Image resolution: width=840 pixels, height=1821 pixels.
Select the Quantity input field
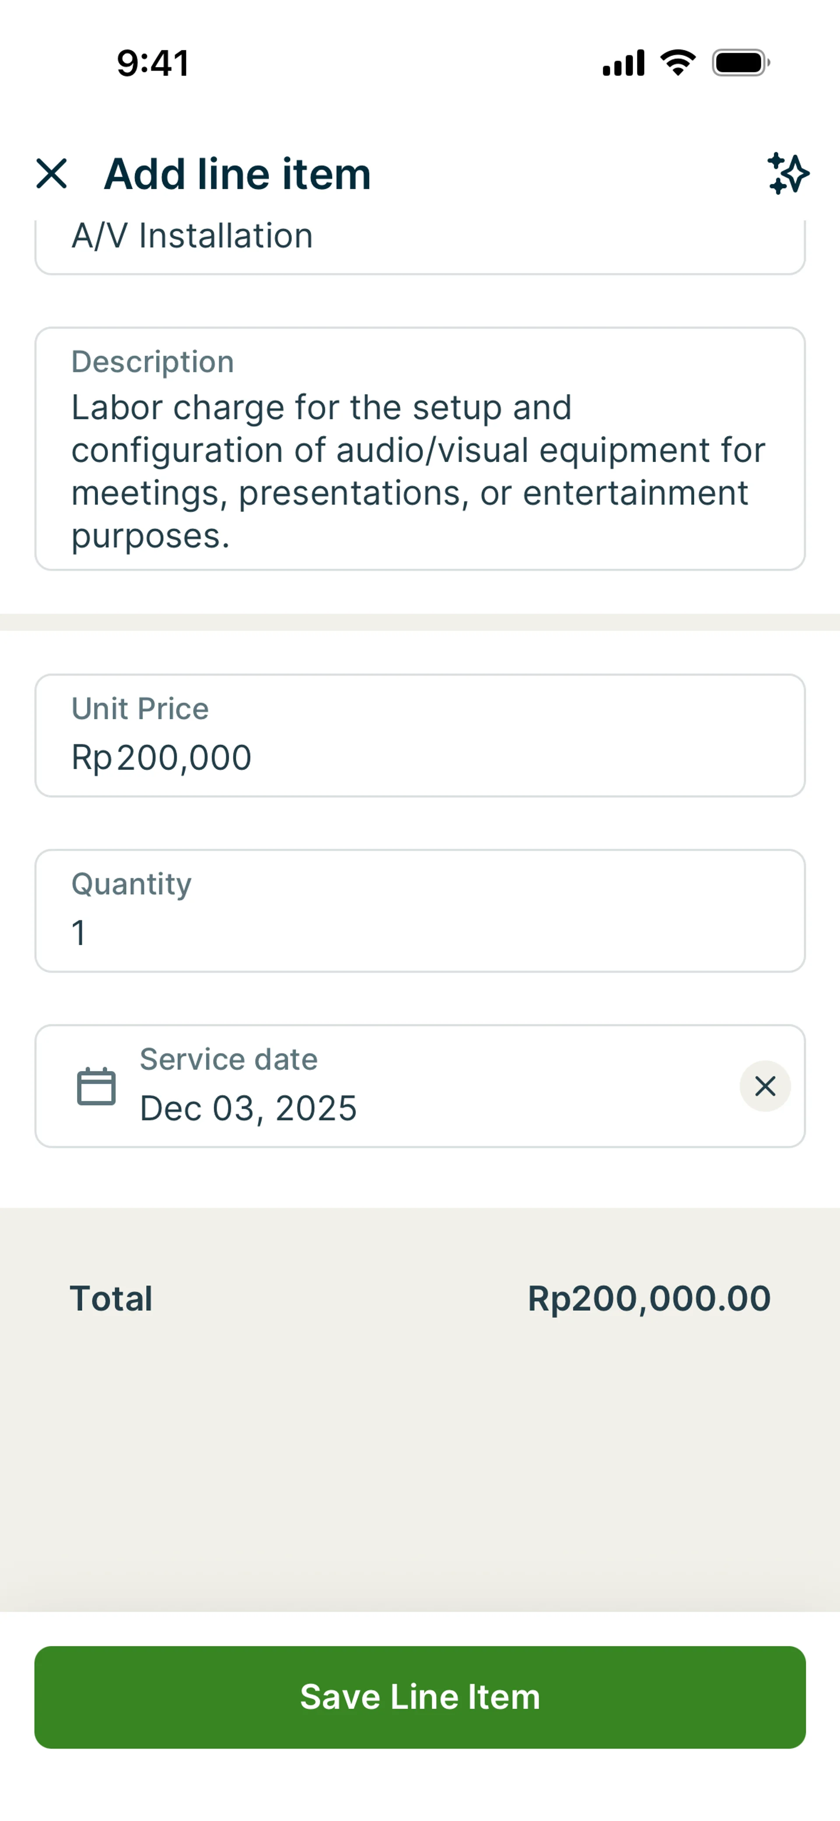pos(420,910)
